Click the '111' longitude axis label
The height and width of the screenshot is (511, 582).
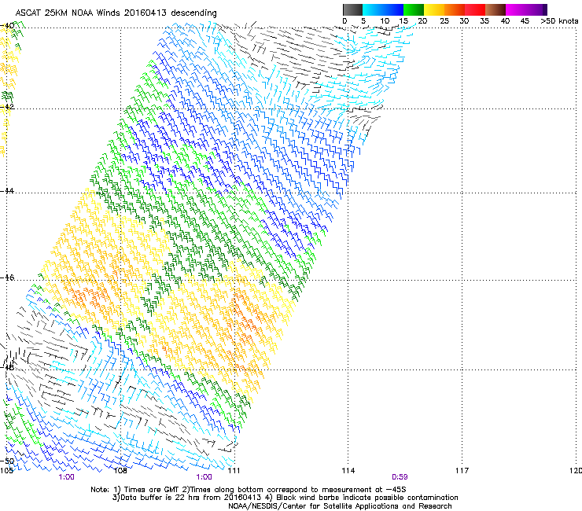[x=234, y=471]
